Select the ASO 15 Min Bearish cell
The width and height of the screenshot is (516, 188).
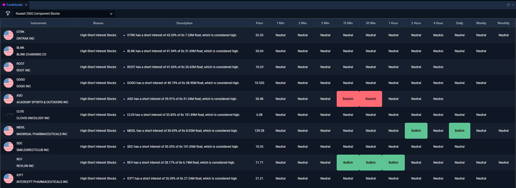click(x=348, y=99)
